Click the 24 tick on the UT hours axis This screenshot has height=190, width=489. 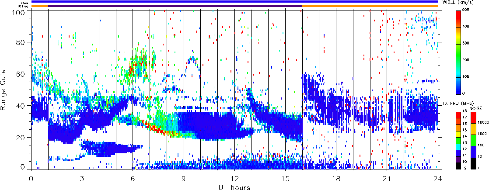438,179
